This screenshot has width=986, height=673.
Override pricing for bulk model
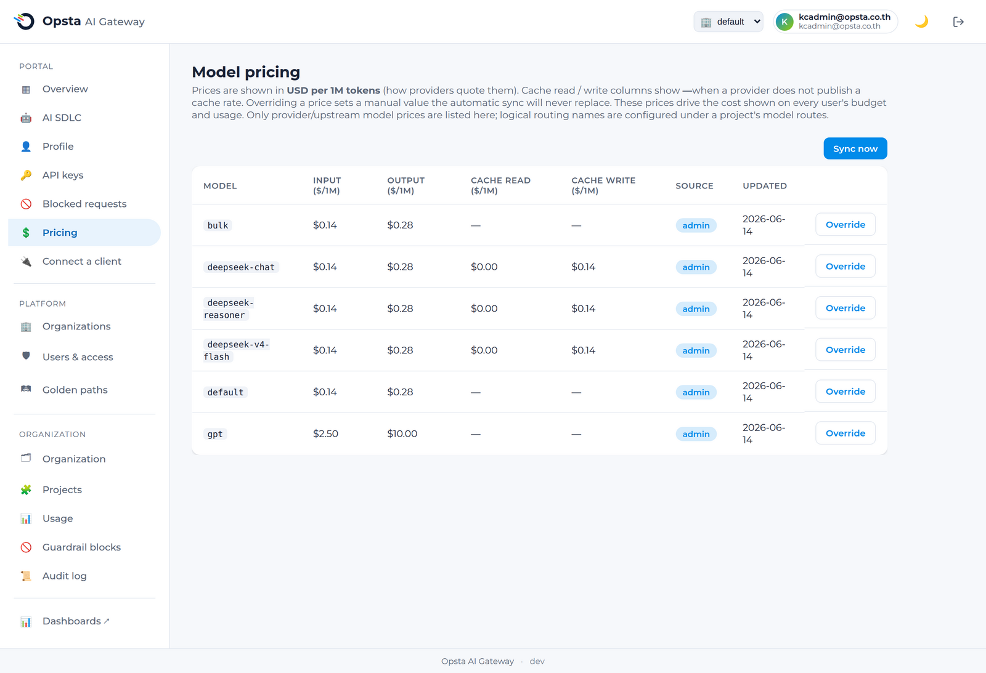[x=845, y=225]
